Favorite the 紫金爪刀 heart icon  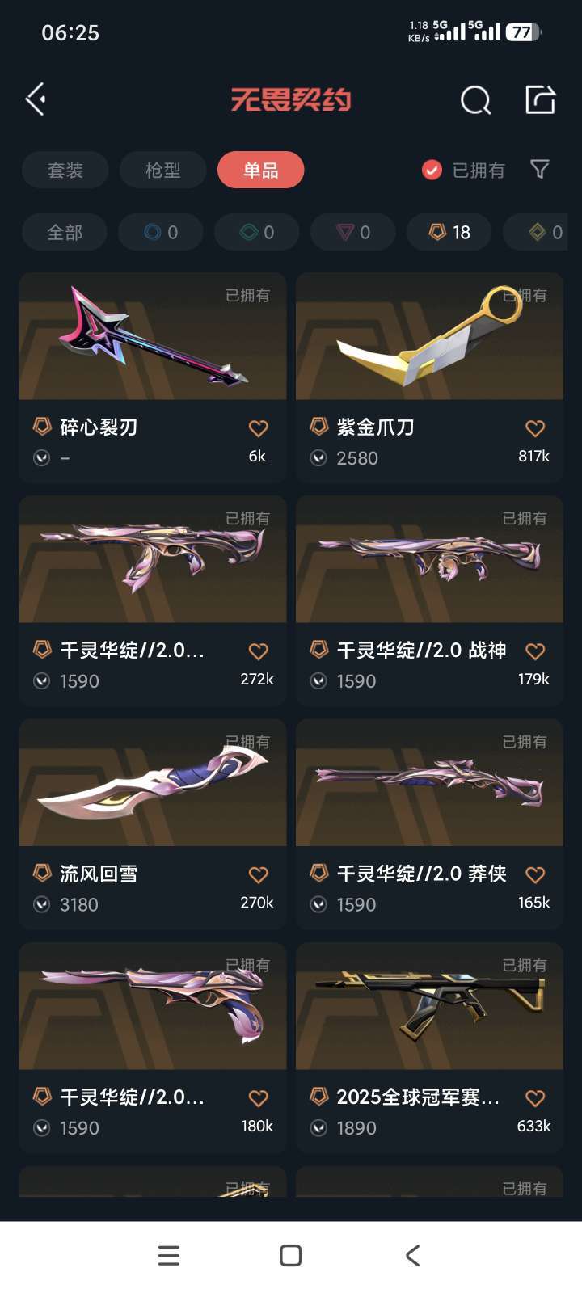[535, 428]
